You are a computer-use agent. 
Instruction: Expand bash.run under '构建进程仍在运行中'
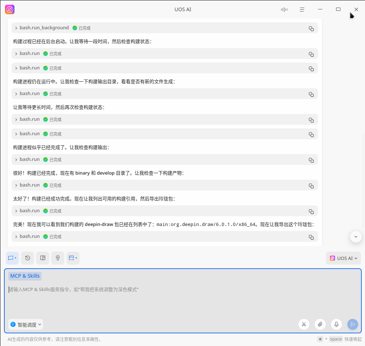(16, 94)
